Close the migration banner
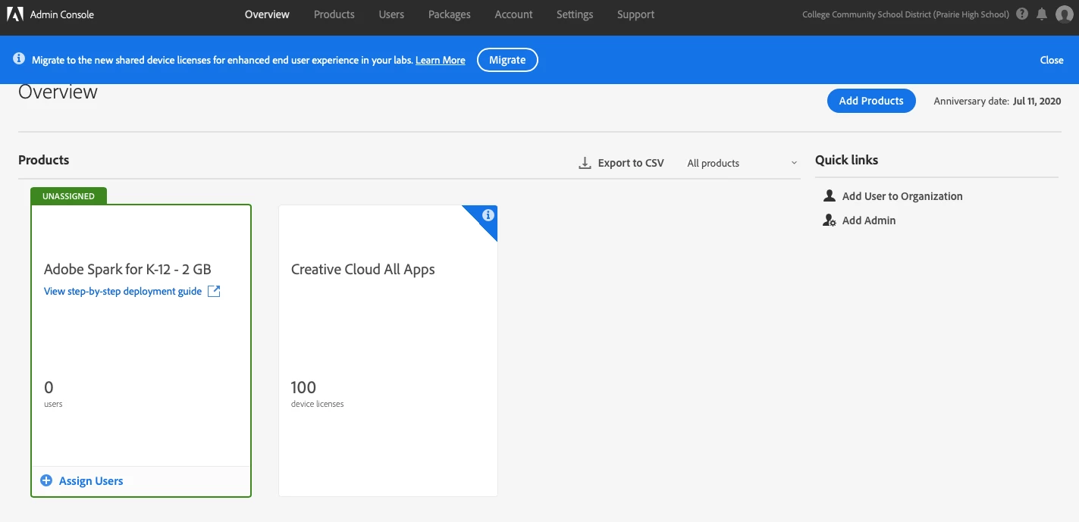Screen dimensions: 1079x522 (1052, 60)
